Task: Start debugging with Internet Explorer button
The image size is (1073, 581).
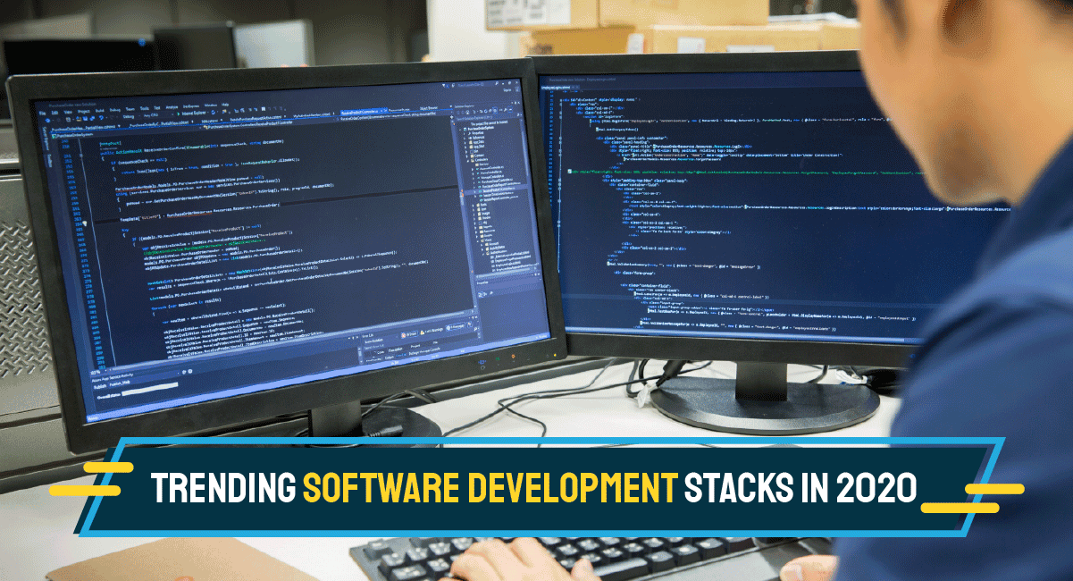Action: [193, 113]
